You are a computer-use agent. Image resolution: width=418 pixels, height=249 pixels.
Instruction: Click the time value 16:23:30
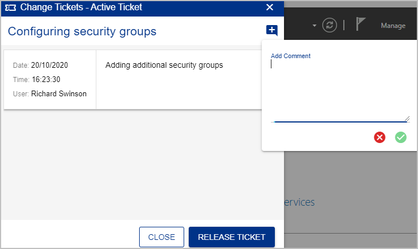(46, 79)
